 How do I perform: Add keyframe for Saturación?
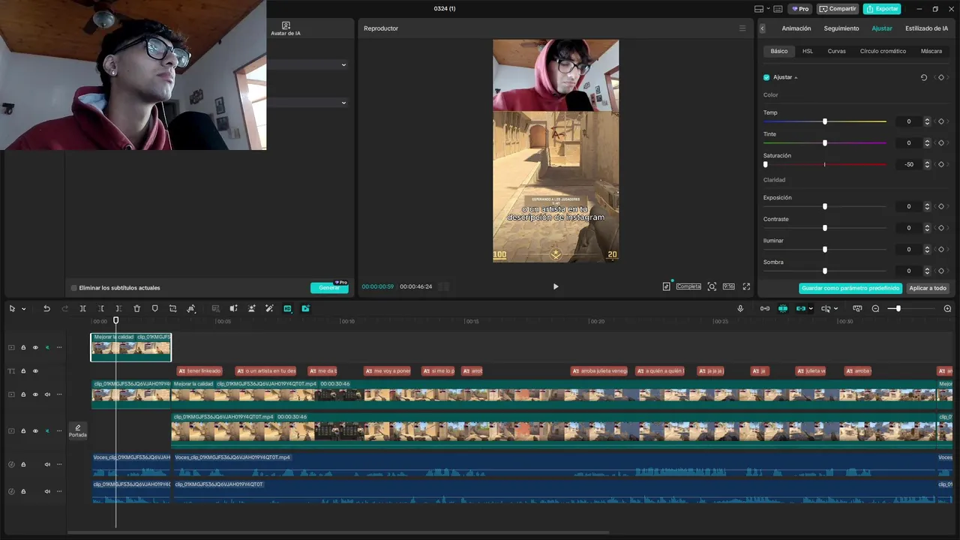click(x=941, y=164)
